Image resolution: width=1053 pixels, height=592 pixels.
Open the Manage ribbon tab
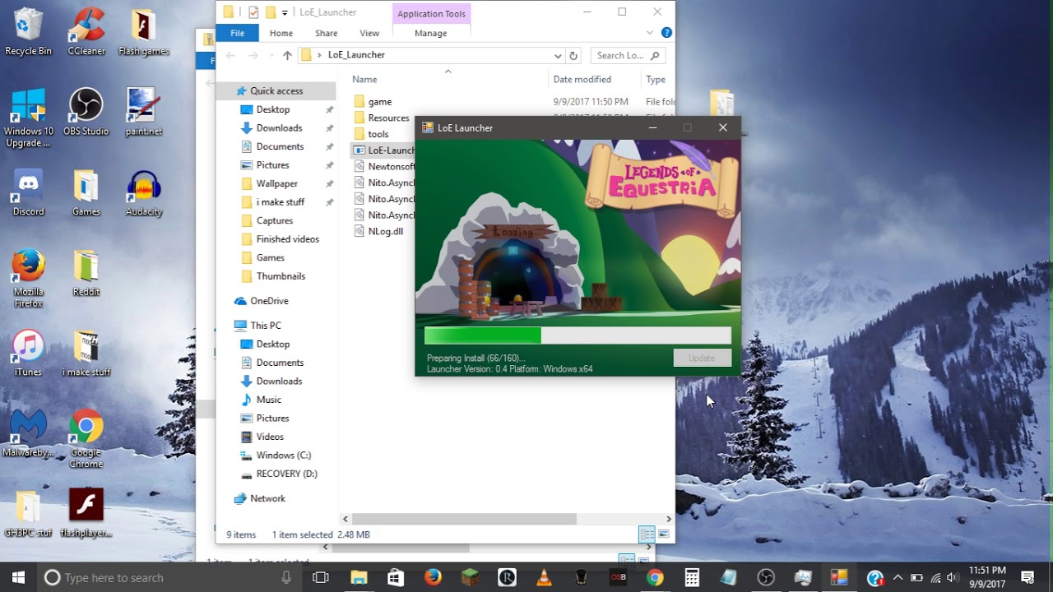point(431,33)
